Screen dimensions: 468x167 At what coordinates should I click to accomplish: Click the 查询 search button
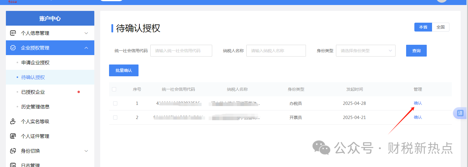click(416, 51)
